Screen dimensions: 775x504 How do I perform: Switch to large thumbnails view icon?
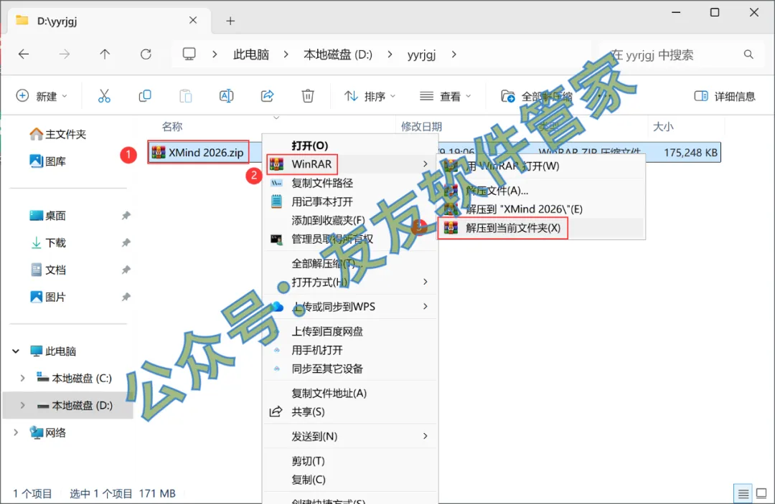[761, 493]
